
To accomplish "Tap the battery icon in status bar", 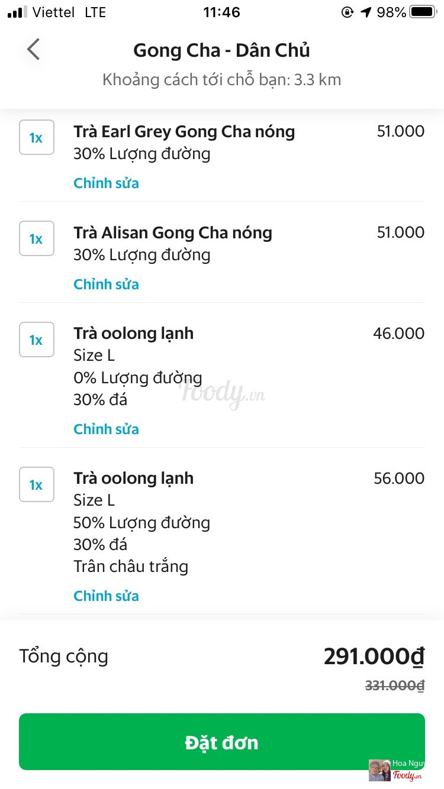I will tap(423, 12).
